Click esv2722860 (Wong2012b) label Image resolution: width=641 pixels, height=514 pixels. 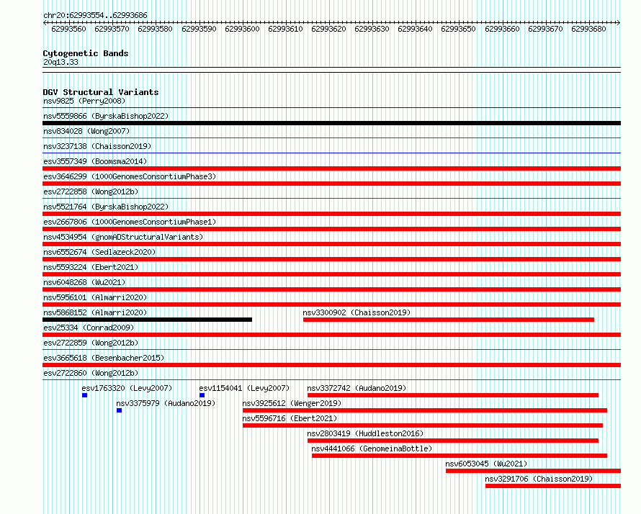tap(91, 373)
